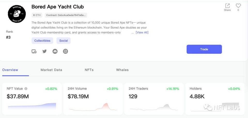Switch to the NFTs tab
Image resolution: width=248 pixels, height=118 pixels.
(89, 70)
